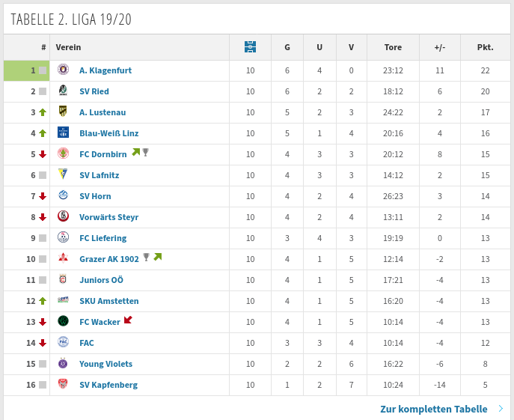
Task: Open the SV Lafnitz team page
Action: (x=100, y=175)
